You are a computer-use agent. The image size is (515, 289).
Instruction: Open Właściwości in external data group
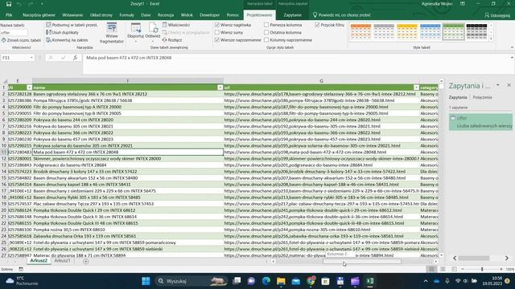point(175,25)
